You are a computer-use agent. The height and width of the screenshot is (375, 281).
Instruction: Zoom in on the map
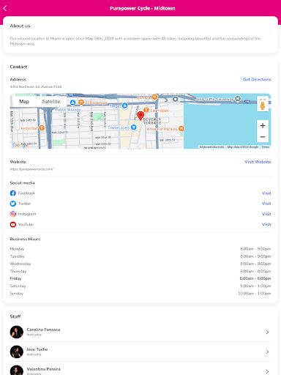pos(263,126)
